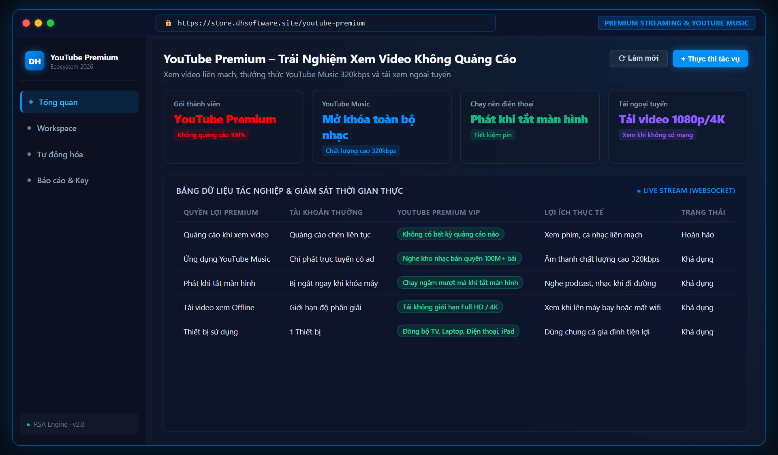
Task: Click the LỢI ÍCH THỰC TẾ column header
Action: (574, 212)
